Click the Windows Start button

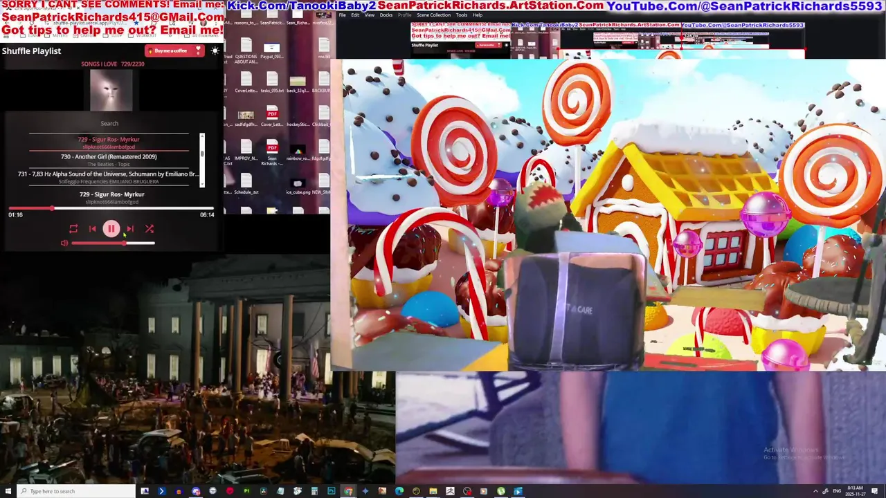[8, 491]
